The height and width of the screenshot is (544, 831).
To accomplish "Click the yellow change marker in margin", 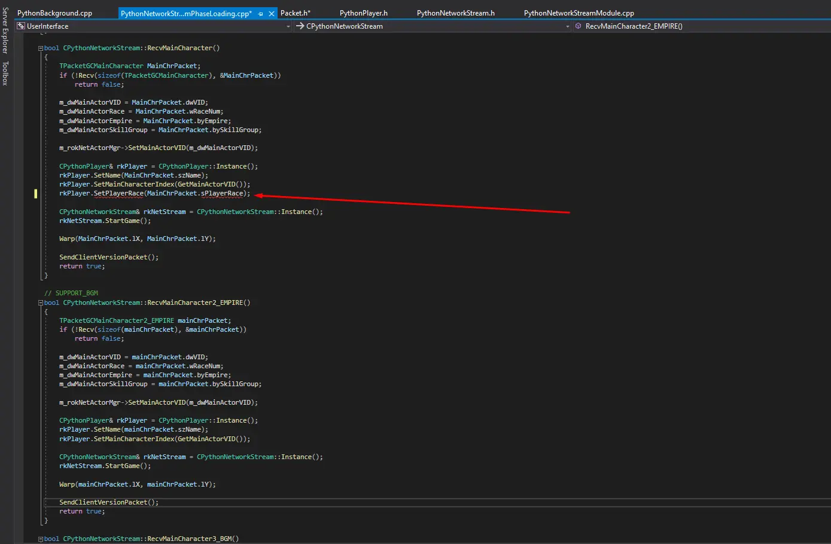I will pyautogui.click(x=35, y=194).
